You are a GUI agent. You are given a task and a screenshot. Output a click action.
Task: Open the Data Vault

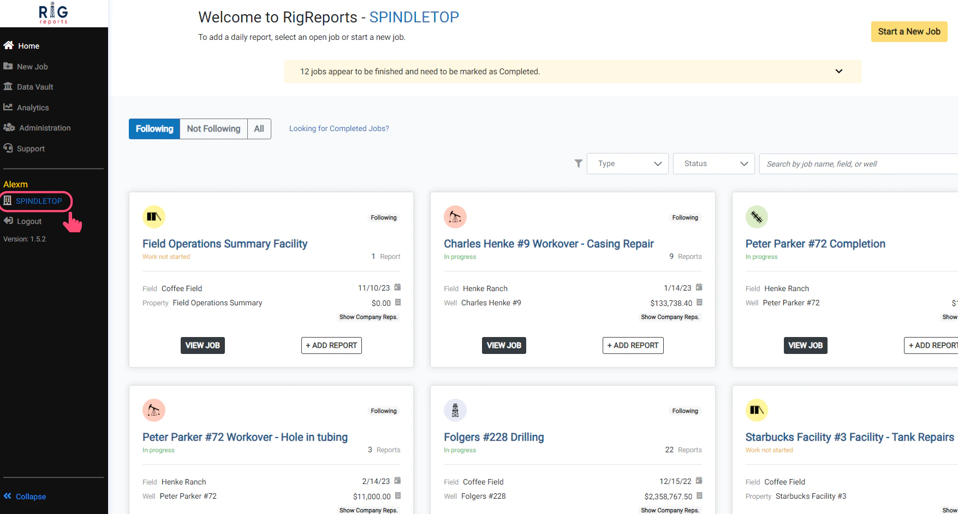[35, 86]
